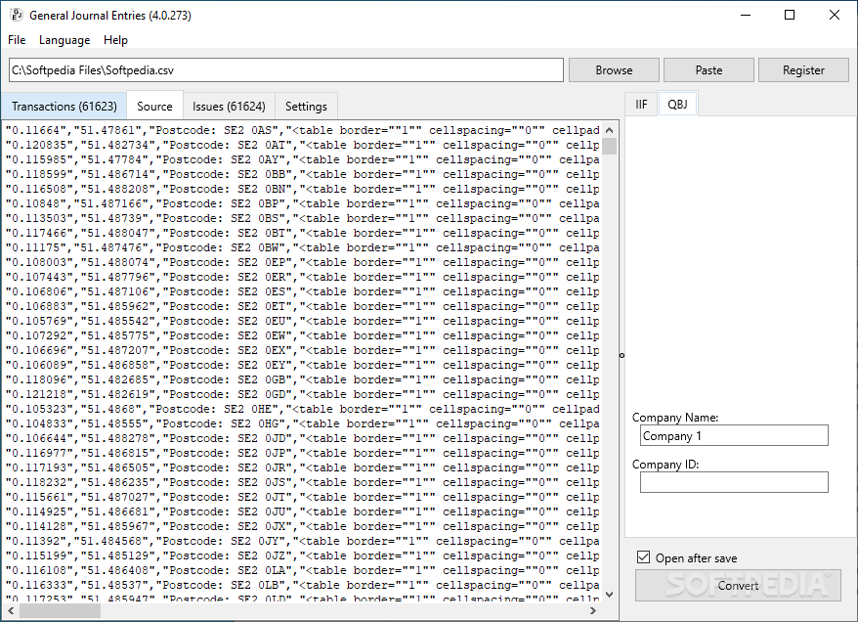This screenshot has height=622, width=858.
Task: Click the row containing Postcode SE2 0JT
Action: (303, 497)
